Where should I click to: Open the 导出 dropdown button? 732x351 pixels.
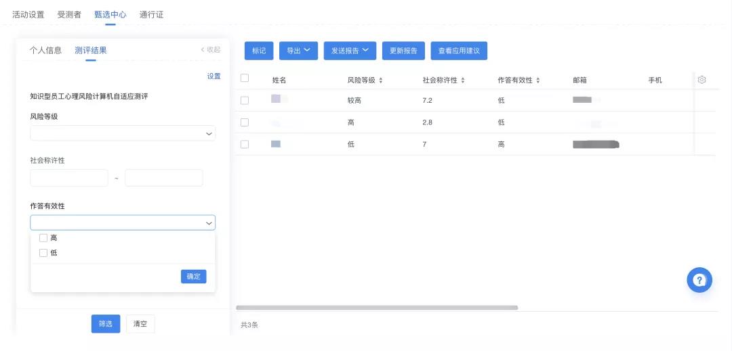298,51
